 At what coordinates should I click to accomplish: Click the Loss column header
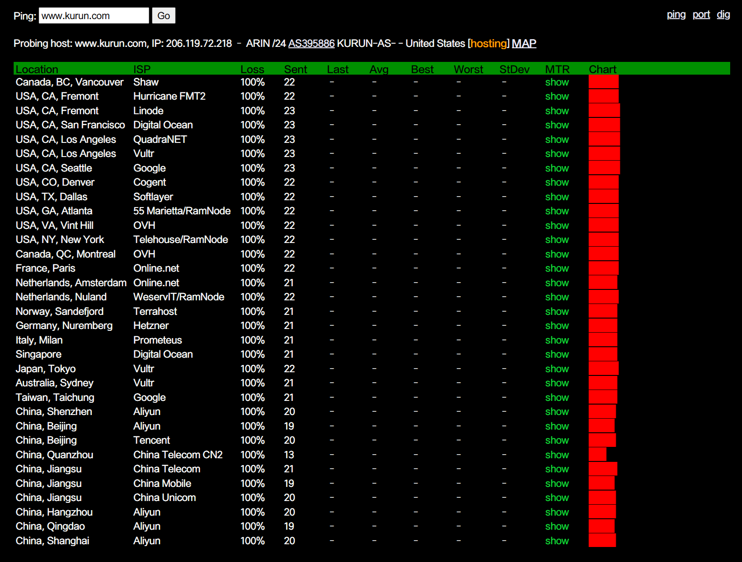[252, 69]
